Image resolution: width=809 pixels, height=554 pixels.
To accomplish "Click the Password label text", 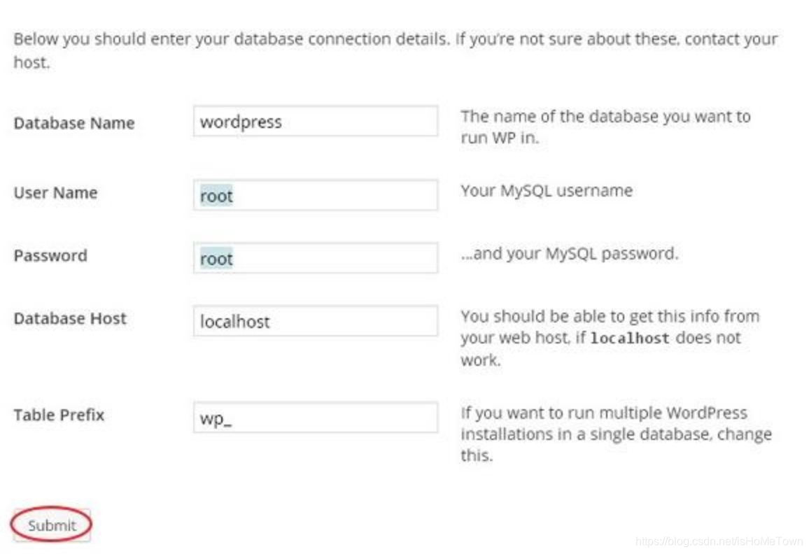I will tap(50, 256).
